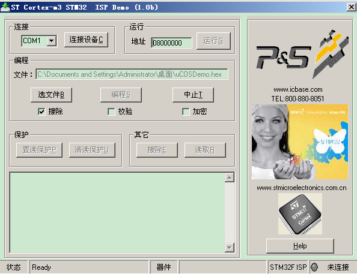The image size is (357, 274).
Task: Click the 中止T abort button
Action: (193, 95)
